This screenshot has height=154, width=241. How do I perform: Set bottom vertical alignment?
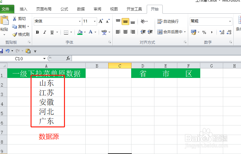(x=133, y=22)
